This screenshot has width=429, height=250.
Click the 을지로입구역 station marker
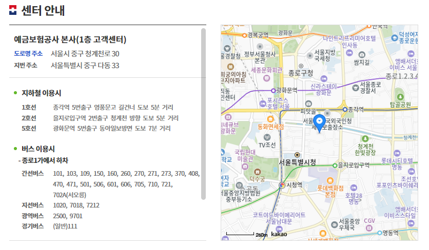[x=335, y=165]
